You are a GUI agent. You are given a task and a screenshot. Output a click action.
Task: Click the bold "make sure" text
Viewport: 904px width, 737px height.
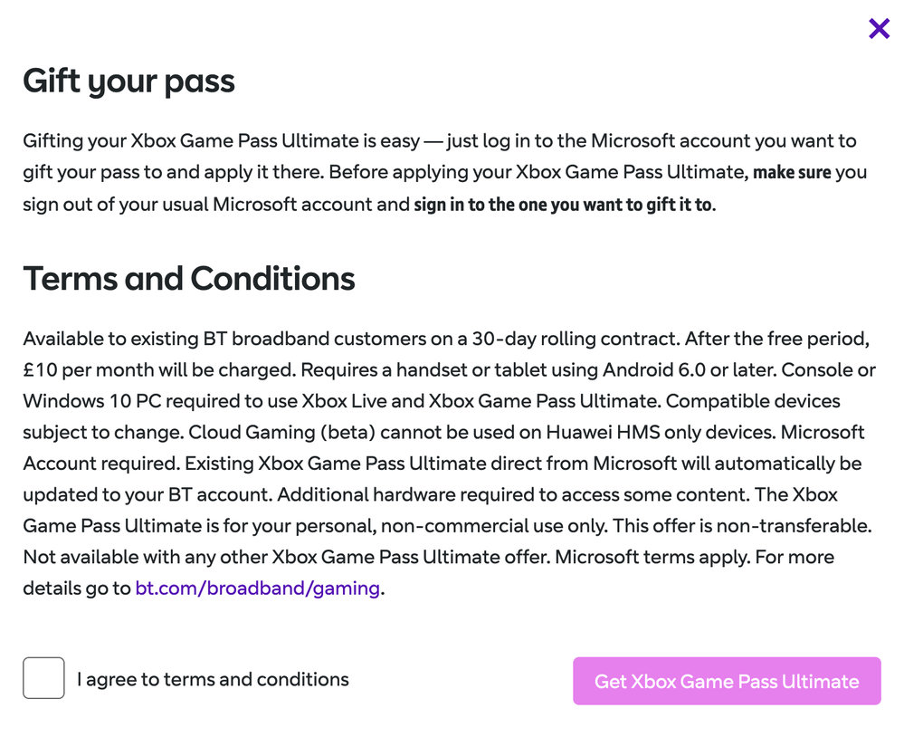[792, 173]
